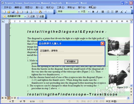Close the 金山快译 dialog
The height and width of the screenshot is (104, 134).
tap(102, 44)
